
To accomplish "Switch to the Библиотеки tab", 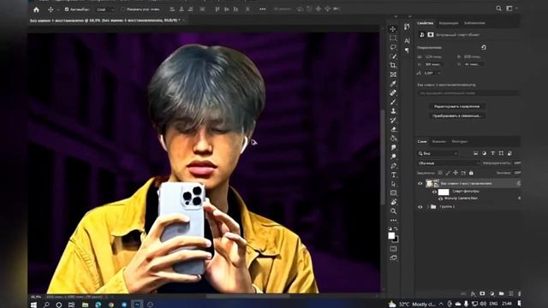I will point(474,23).
